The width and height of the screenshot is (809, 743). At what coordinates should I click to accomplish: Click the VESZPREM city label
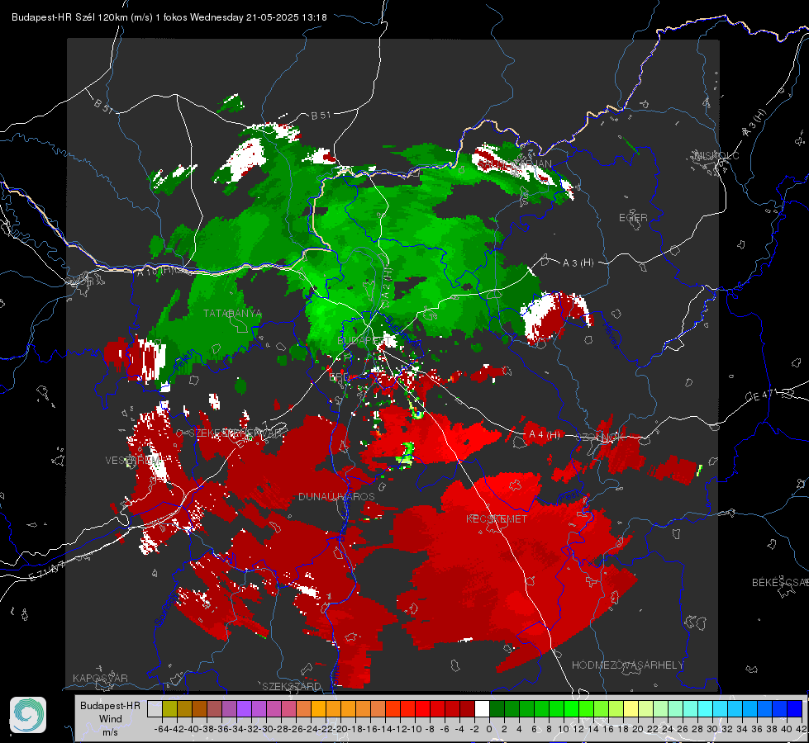133,460
